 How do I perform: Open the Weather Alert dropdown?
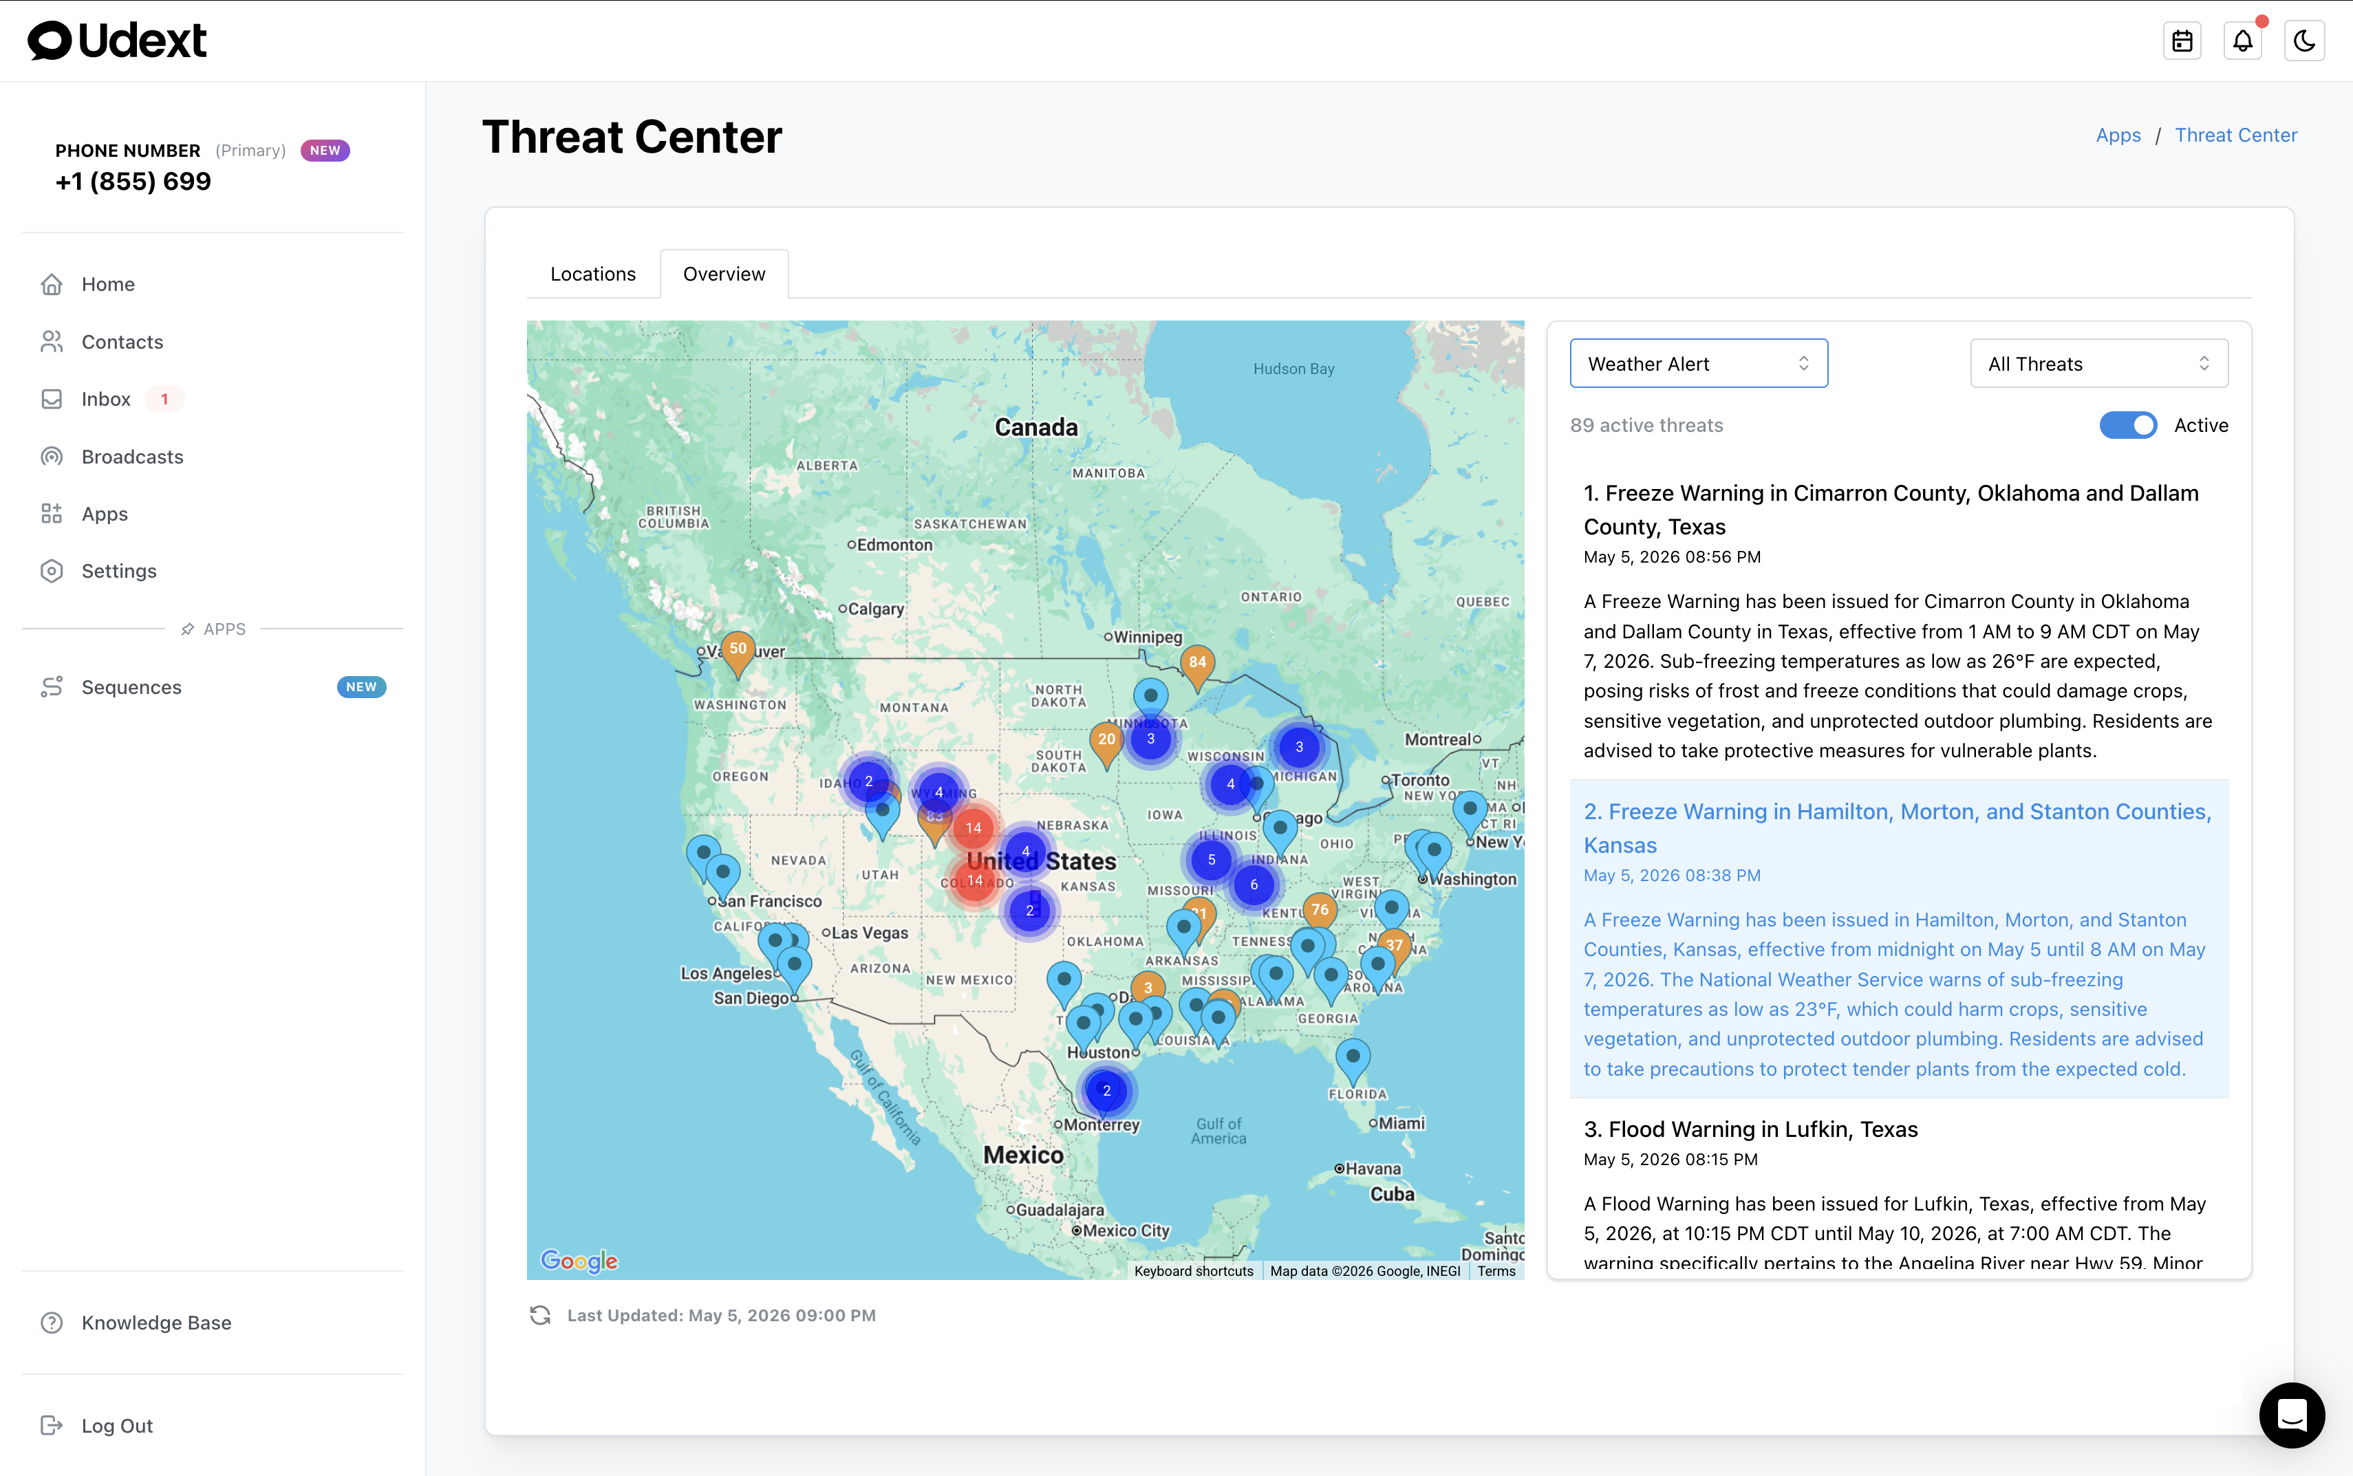1699,363
